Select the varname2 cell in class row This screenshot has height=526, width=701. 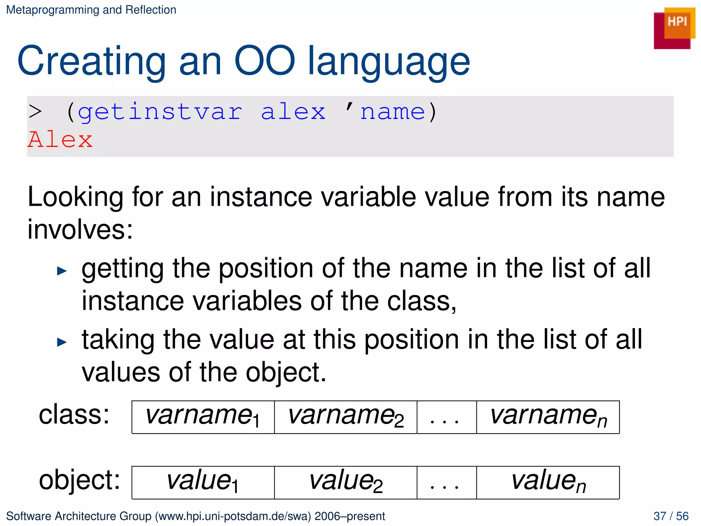(346, 417)
